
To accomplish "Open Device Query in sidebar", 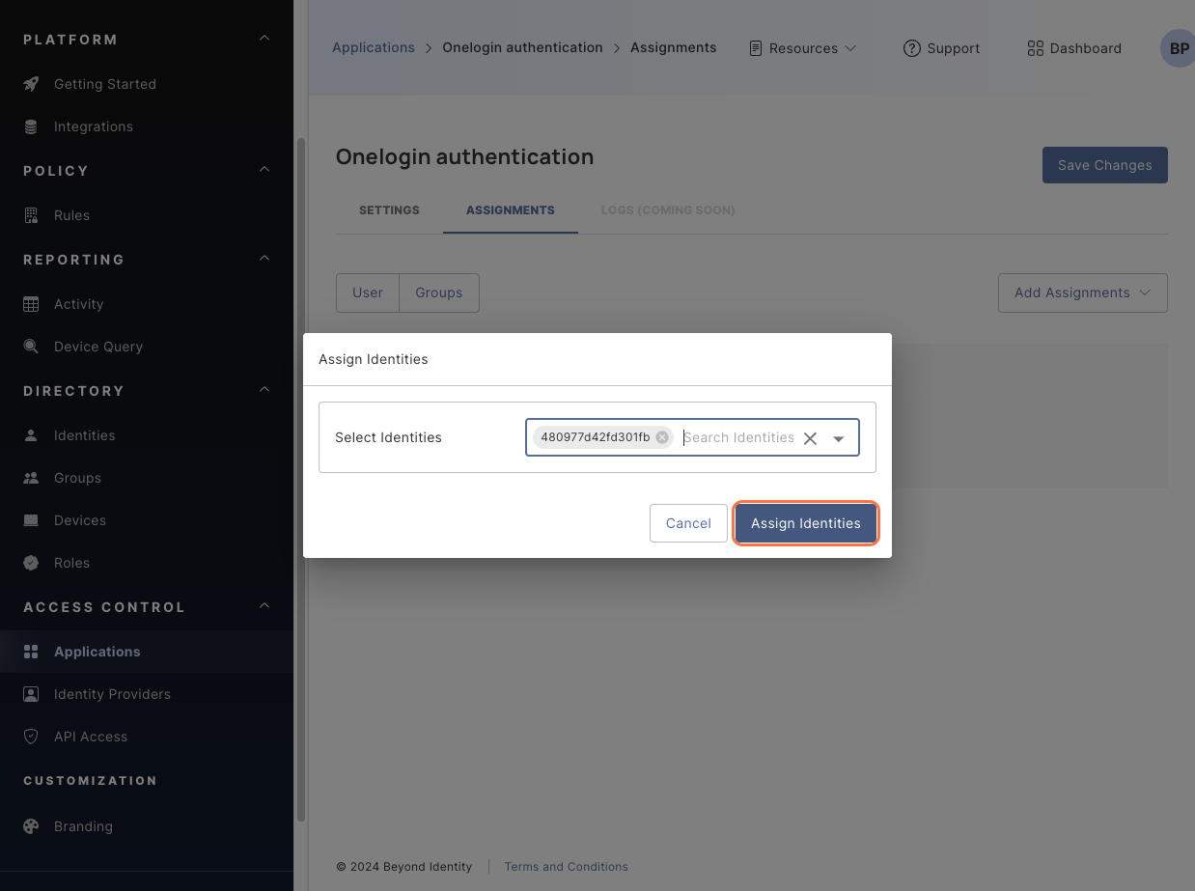I will 147,347.
